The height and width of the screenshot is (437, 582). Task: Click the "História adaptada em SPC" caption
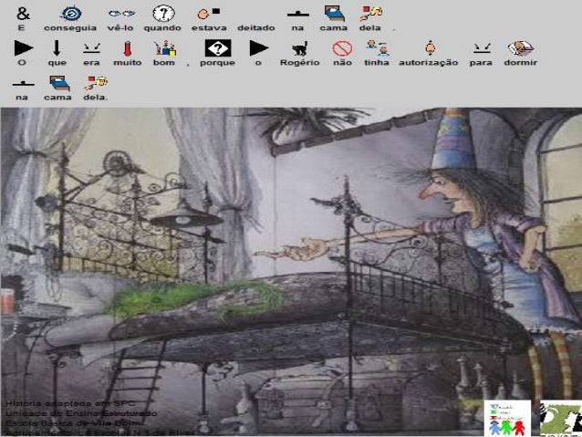tap(57, 402)
